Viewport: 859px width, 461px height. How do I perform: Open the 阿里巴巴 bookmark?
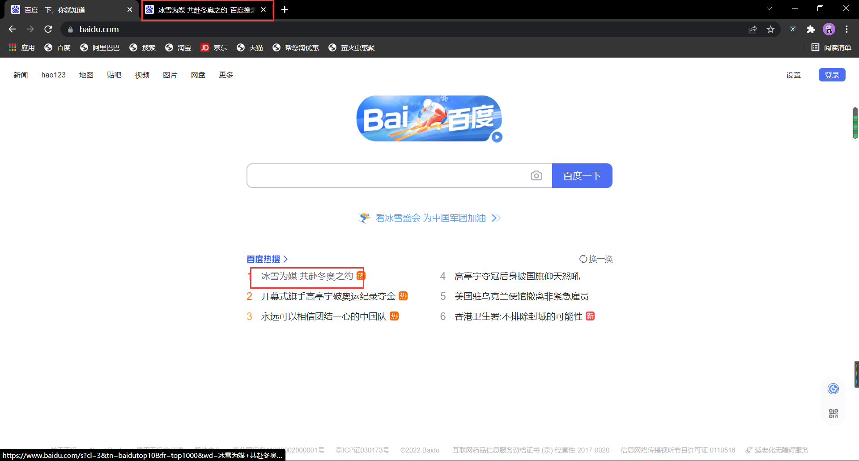coord(100,47)
